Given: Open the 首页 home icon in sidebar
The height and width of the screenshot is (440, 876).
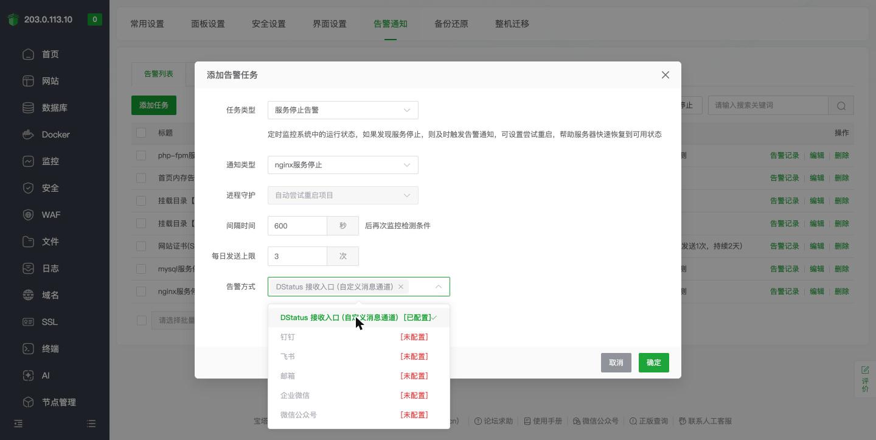Looking at the screenshot, I should pyautogui.click(x=28, y=54).
